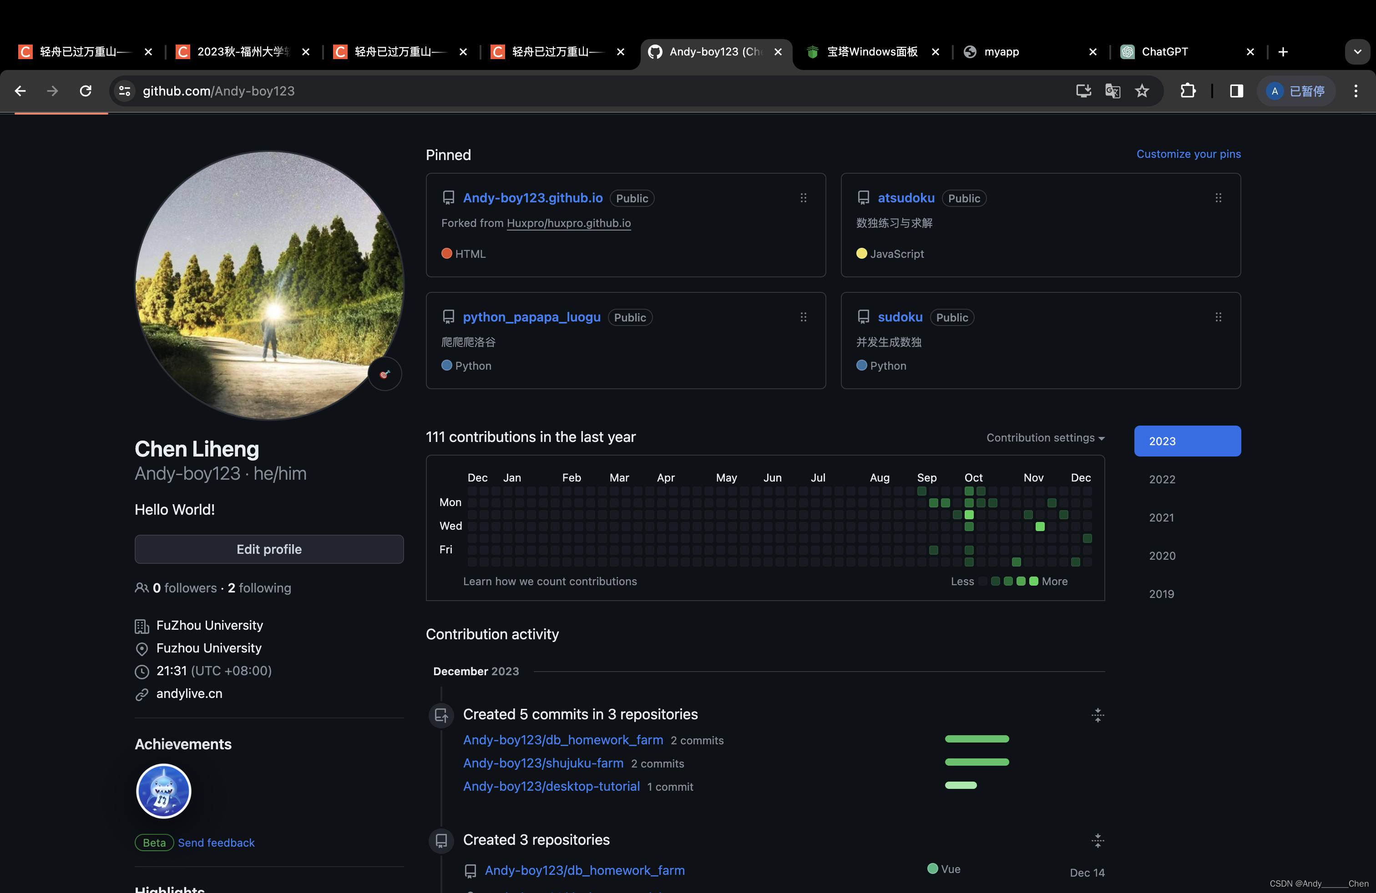This screenshot has width=1376, height=893.
Task: Click the install app icon in address bar
Action: [x=1083, y=90]
